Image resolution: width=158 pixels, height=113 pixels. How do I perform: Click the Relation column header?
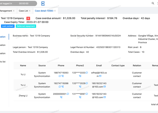[137, 66]
